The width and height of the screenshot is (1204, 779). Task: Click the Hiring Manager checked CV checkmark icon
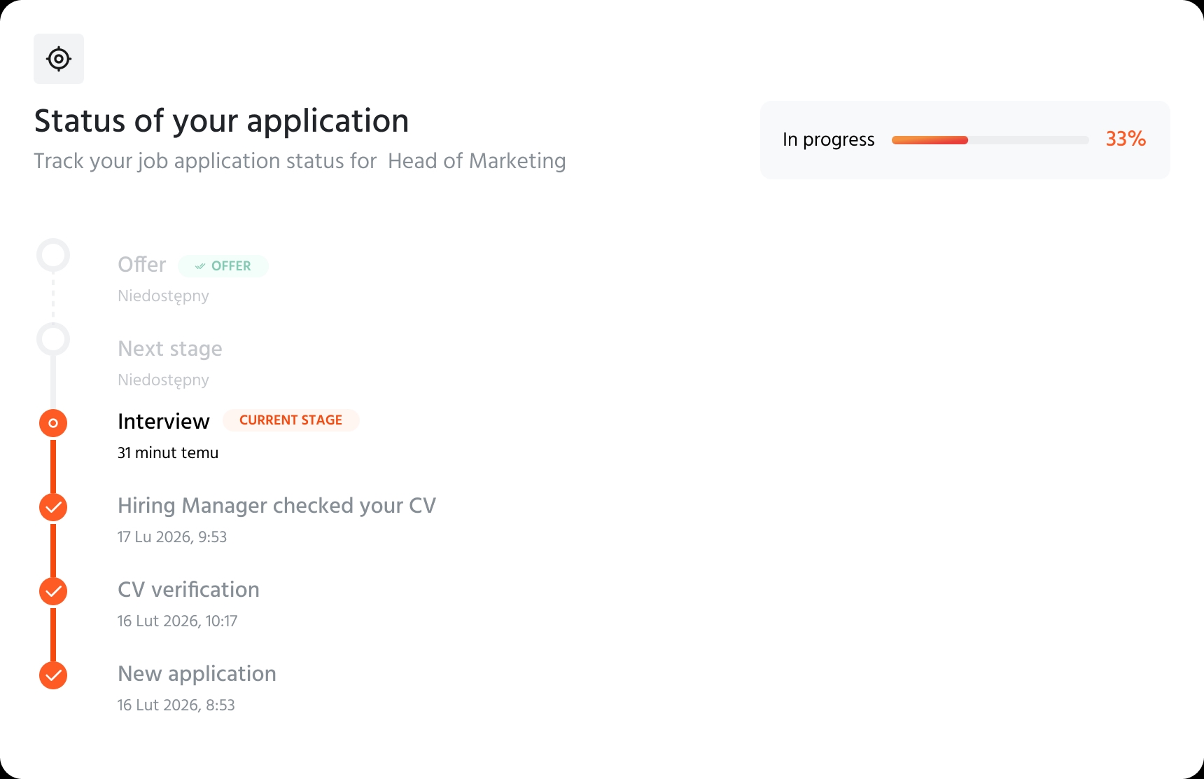coord(53,507)
